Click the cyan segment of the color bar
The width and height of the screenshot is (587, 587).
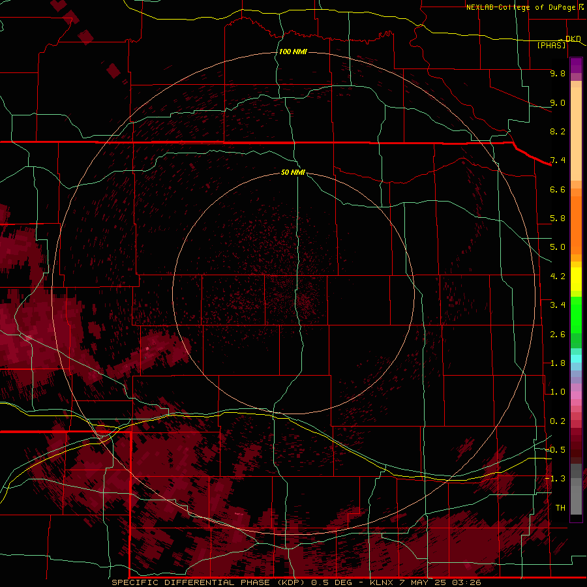[576, 359]
